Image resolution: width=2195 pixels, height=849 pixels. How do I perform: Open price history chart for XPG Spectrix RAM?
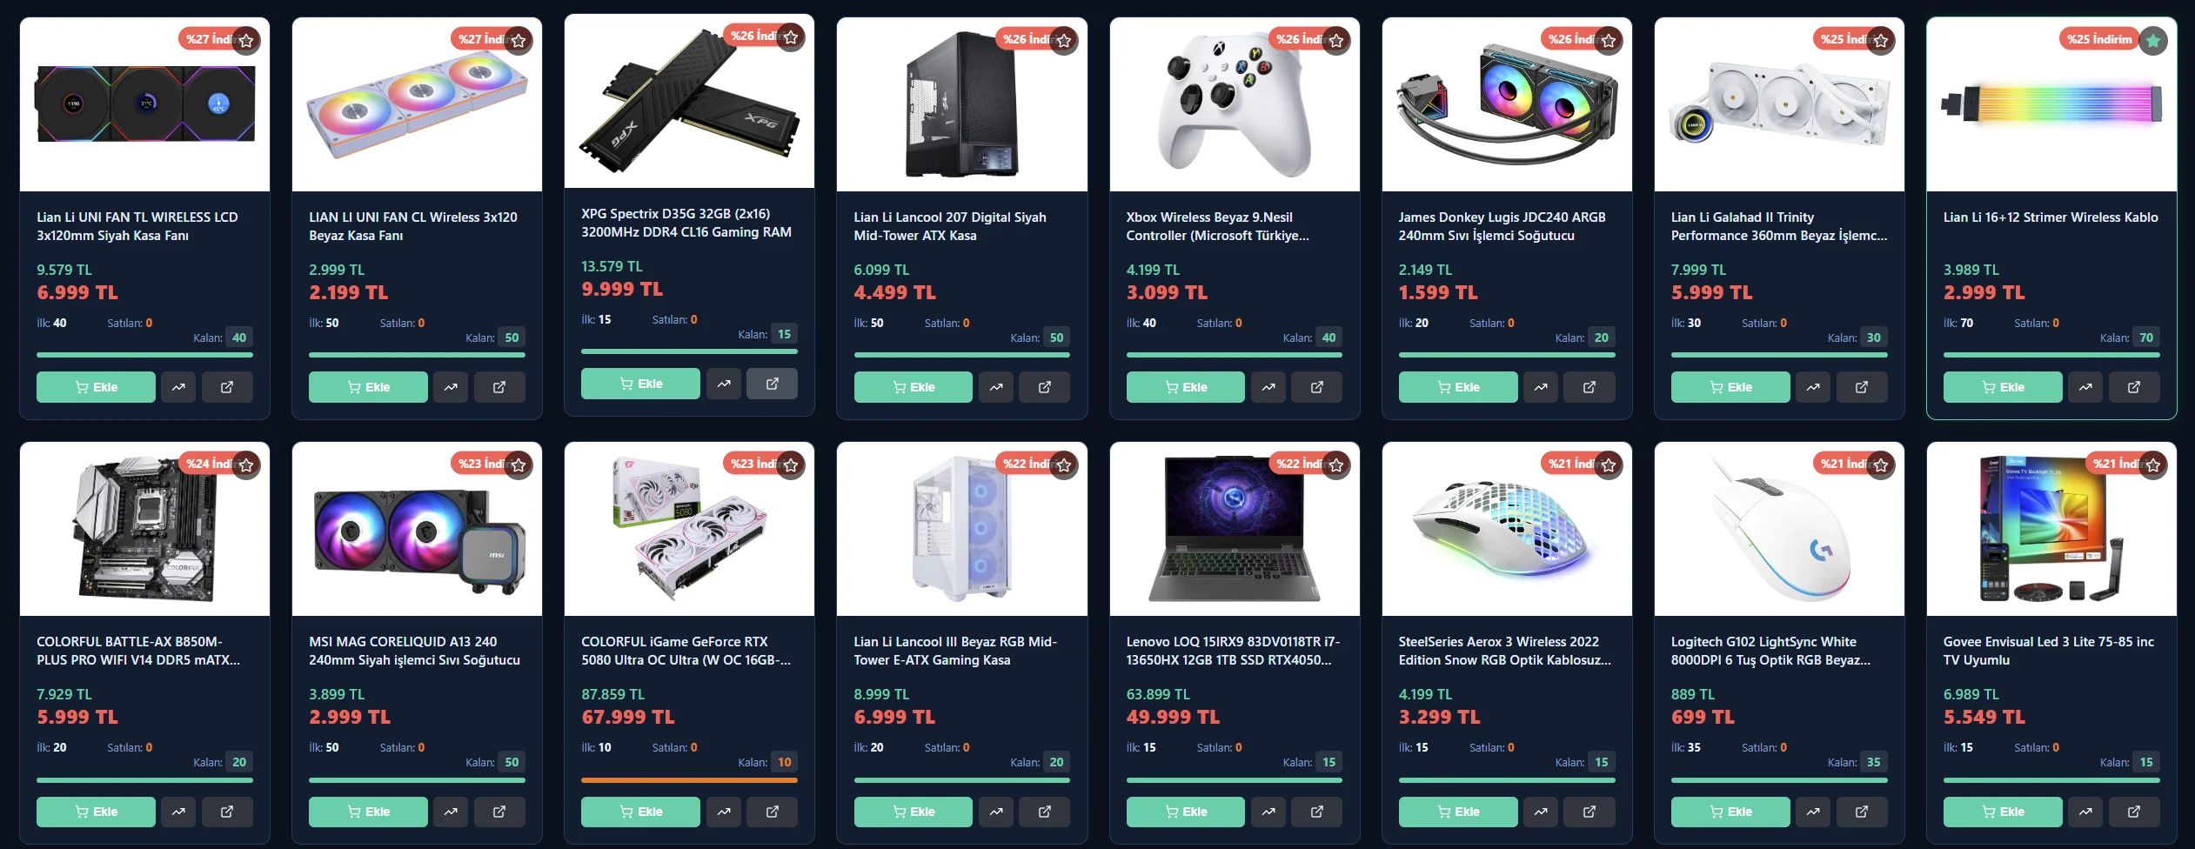pos(724,384)
